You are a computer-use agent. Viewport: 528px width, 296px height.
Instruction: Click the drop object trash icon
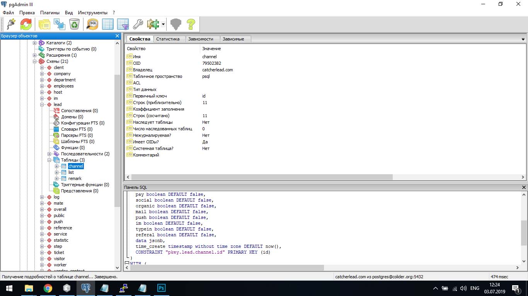[x=74, y=24]
